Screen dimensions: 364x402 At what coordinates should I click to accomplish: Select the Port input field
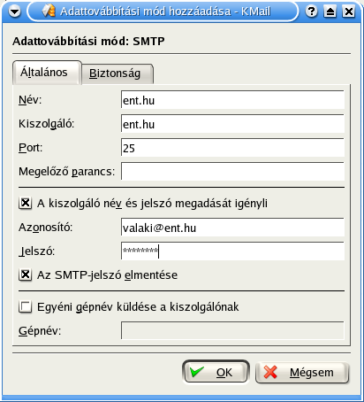(x=232, y=148)
